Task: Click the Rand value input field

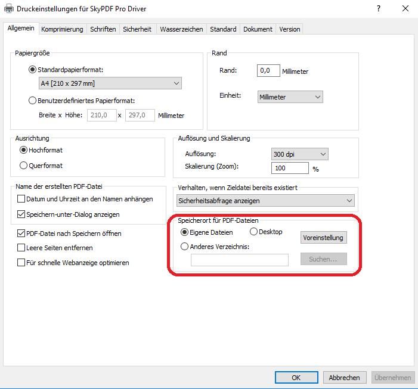Action: pyautogui.click(x=268, y=70)
